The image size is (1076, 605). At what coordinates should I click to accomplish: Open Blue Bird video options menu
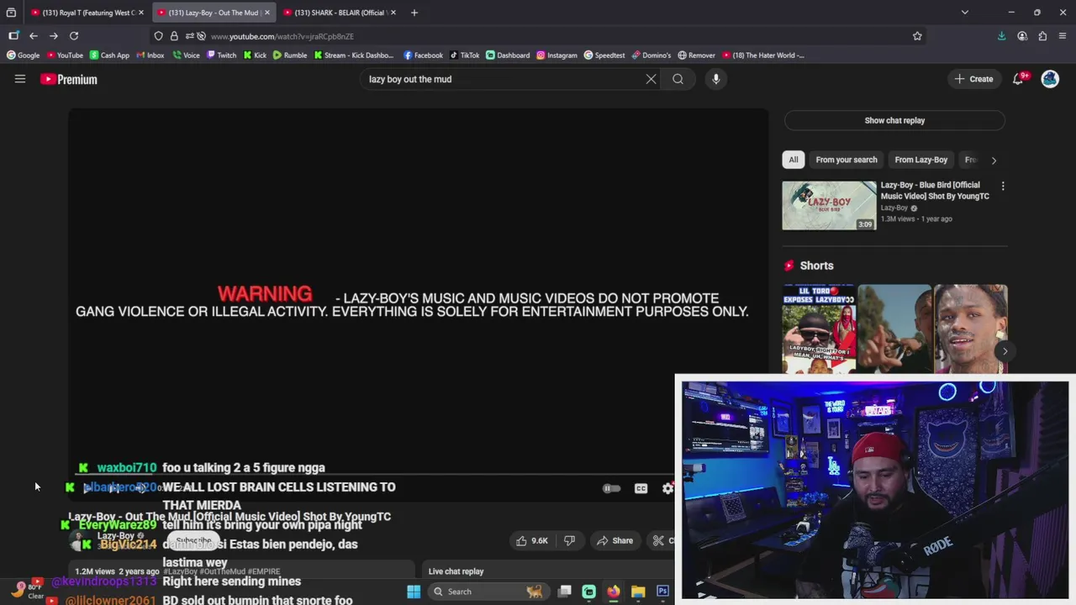click(1003, 186)
